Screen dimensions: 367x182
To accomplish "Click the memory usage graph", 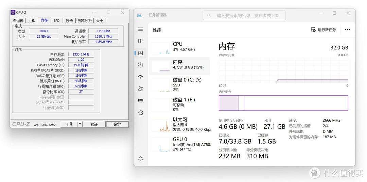I will tap(283, 71).
